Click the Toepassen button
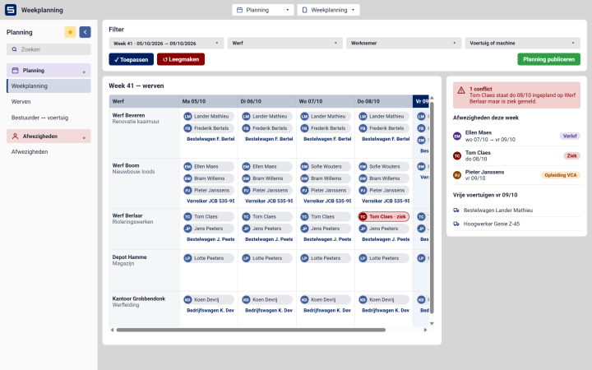The height and width of the screenshot is (370, 592). pyautogui.click(x=131, y=59)
